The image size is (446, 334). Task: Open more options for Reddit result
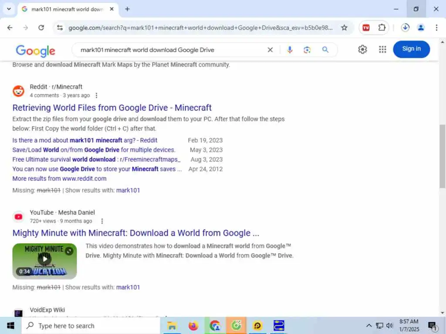pyautogui.click(x=96, y=95)
